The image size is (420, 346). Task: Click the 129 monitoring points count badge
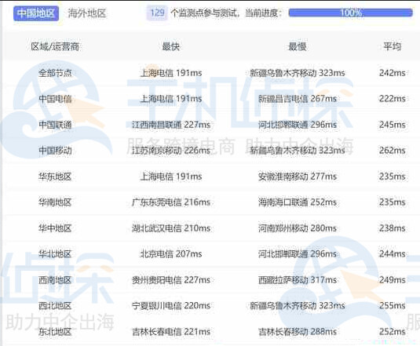point(157,13)
